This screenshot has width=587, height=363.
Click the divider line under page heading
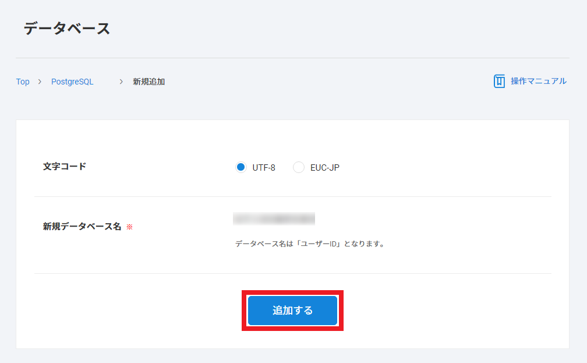click(x=292, y=58)
